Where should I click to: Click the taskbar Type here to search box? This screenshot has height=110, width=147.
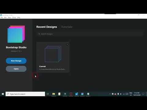coord(25,94)
